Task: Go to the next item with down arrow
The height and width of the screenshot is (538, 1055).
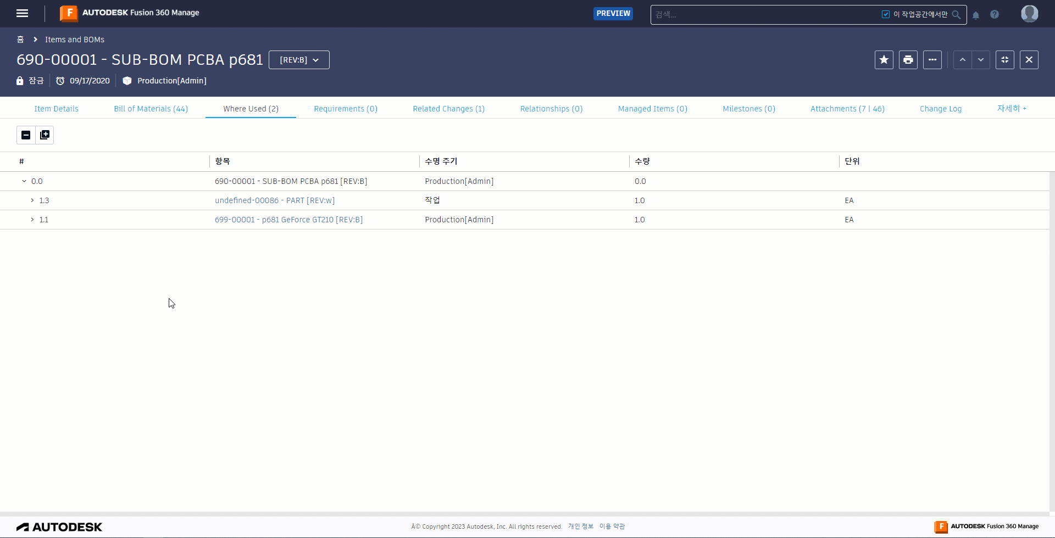Action: tap(981, 60)
